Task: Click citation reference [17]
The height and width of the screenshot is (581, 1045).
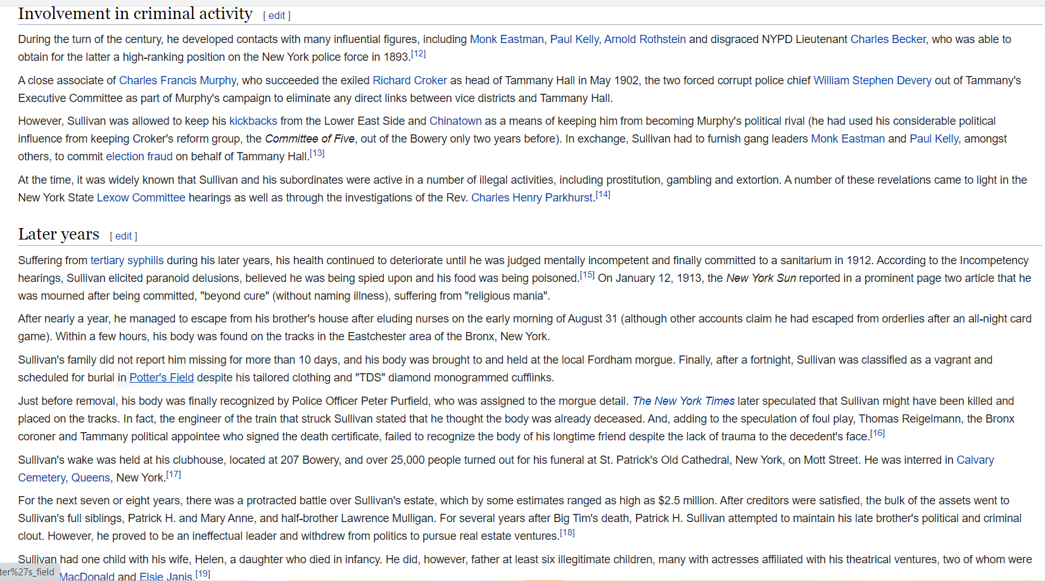Action: tap(174, 475)
